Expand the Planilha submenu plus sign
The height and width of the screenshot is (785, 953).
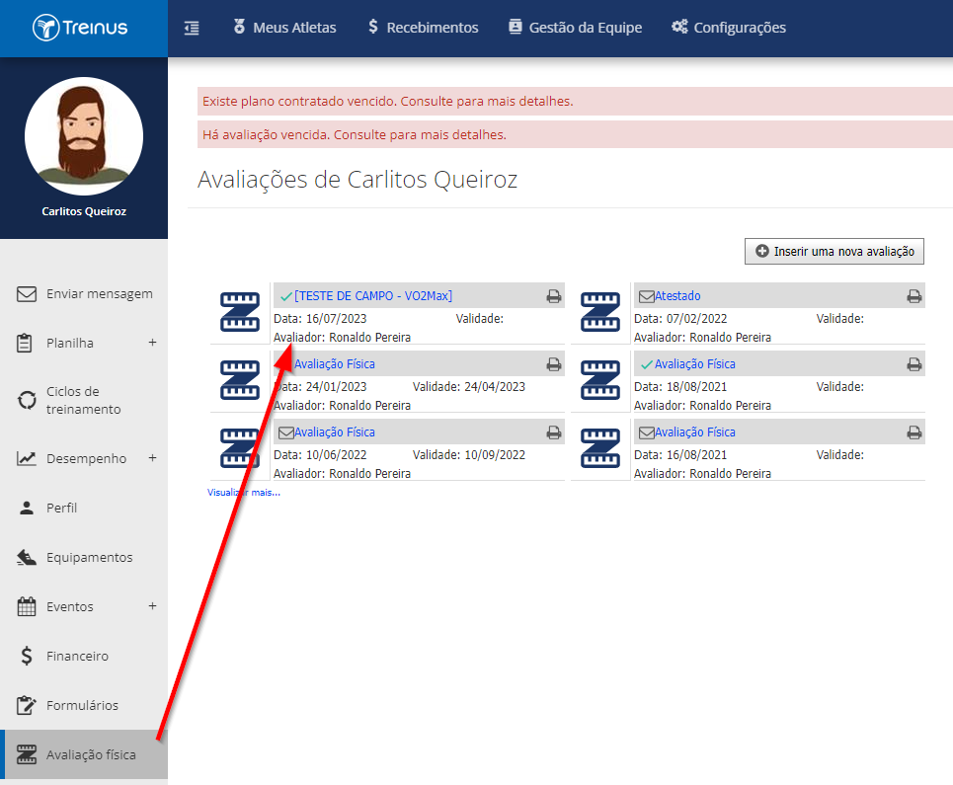152,343
